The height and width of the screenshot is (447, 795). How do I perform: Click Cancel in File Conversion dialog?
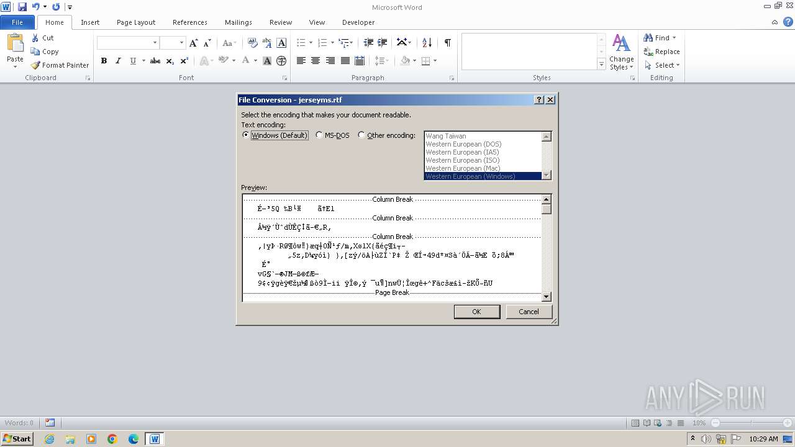[x=529, y=312]
